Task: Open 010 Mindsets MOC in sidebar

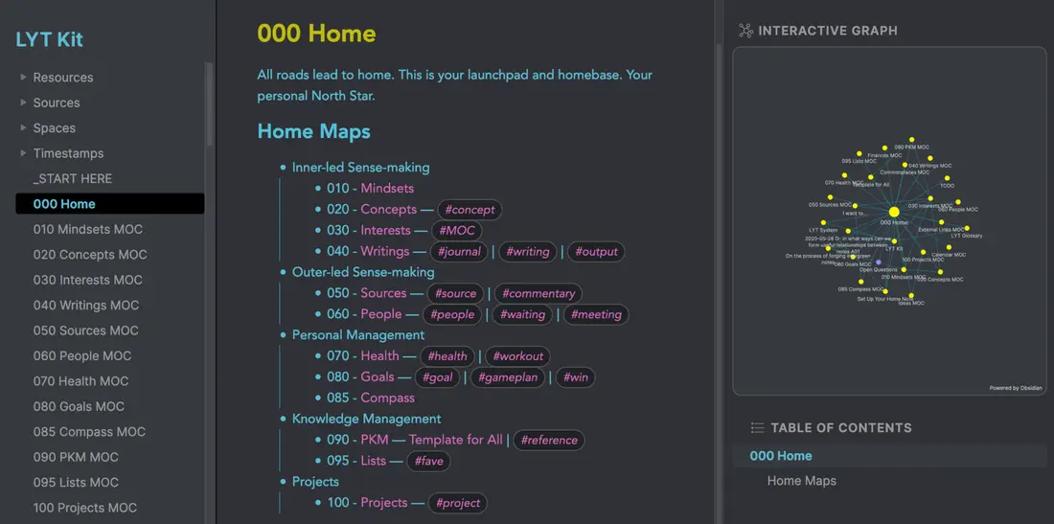Action: [88, 229]
